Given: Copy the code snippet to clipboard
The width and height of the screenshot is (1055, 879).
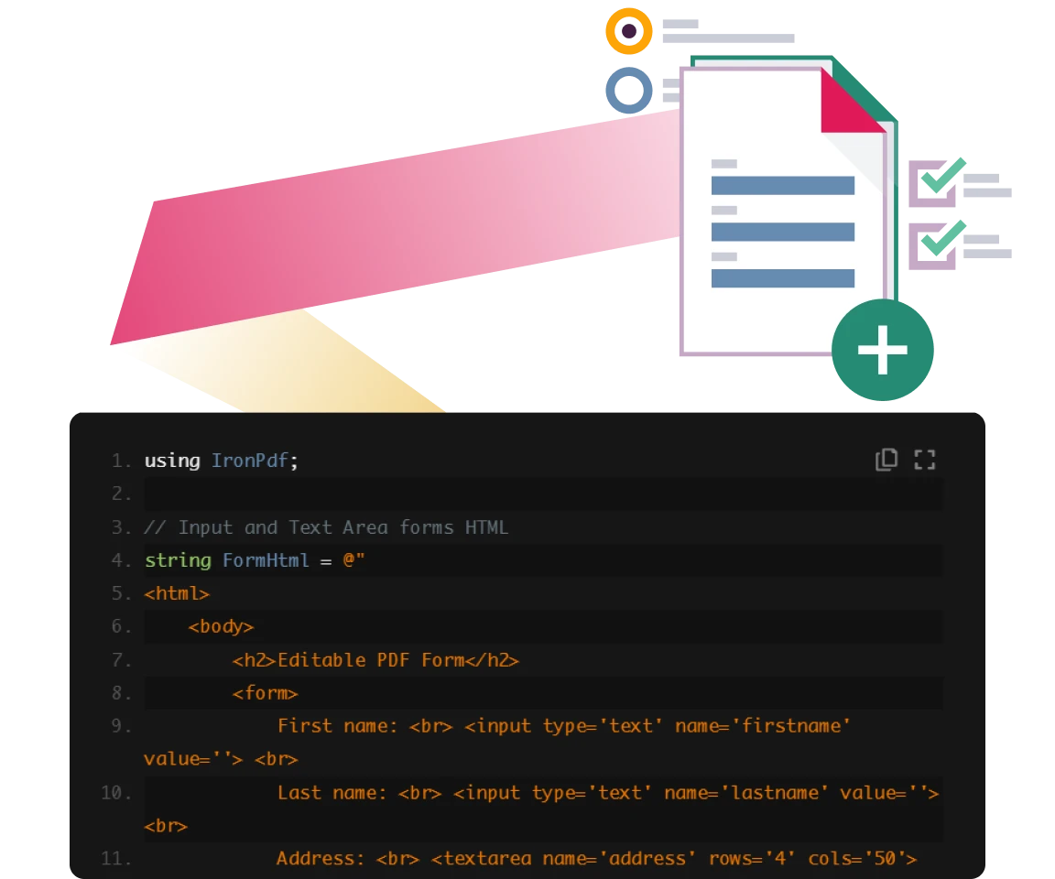Looking at the screenshot, I should (886, 460).
